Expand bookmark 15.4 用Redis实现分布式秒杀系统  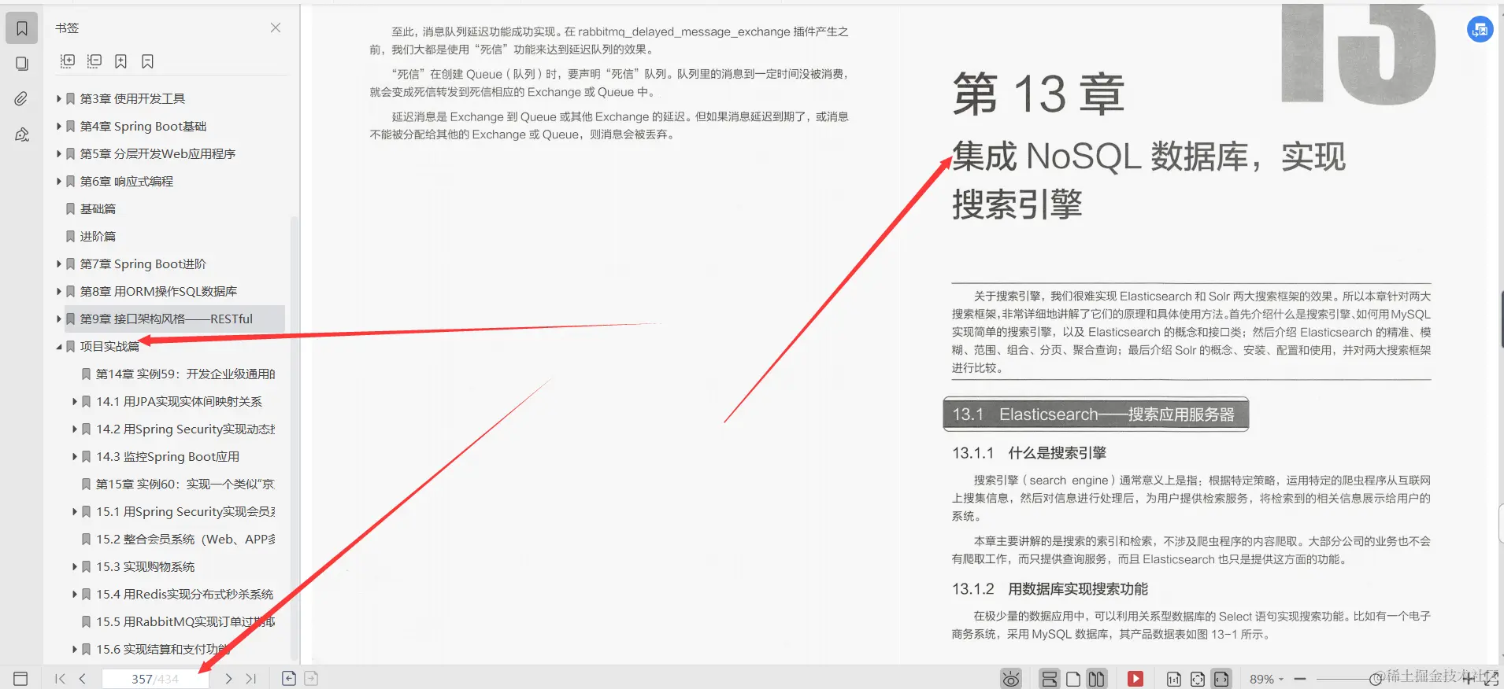click(75, 594)
